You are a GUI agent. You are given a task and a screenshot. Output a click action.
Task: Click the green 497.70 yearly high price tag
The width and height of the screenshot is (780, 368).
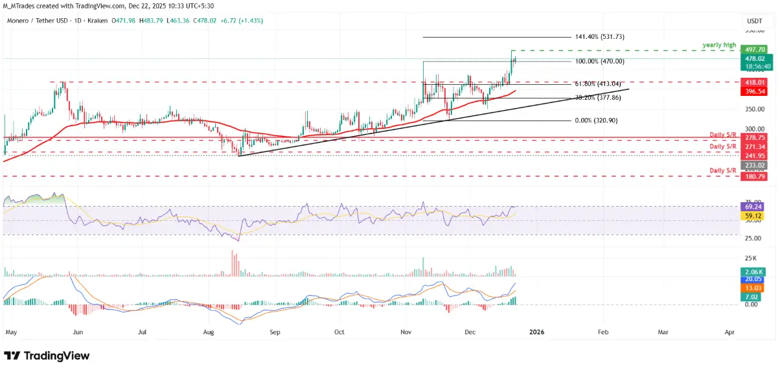(x=757, y=49)
